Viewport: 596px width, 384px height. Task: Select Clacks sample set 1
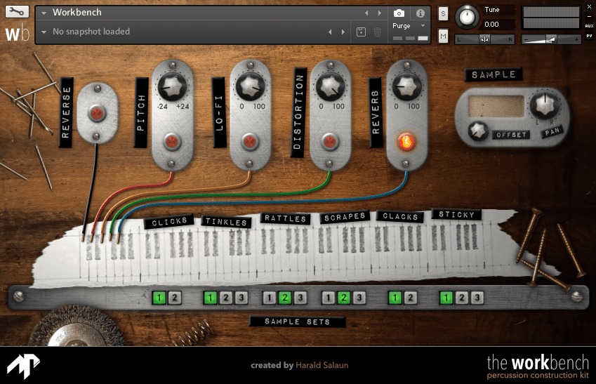(x=395, y=298)
